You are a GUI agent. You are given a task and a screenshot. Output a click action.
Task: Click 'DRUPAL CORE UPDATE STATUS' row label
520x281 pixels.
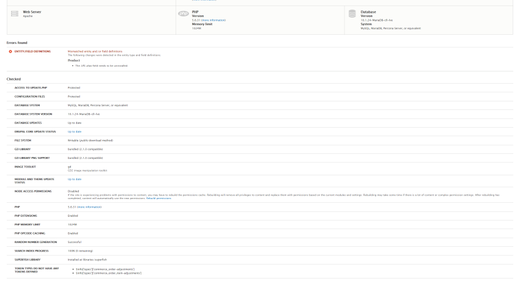coord(35,132)
